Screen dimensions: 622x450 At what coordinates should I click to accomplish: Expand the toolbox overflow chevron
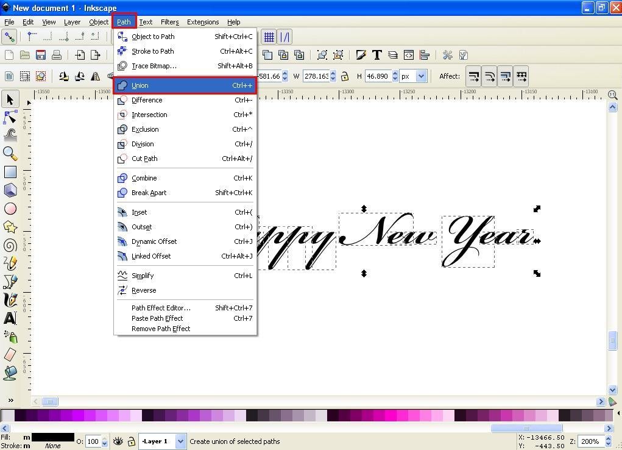[x=11, y=400]
